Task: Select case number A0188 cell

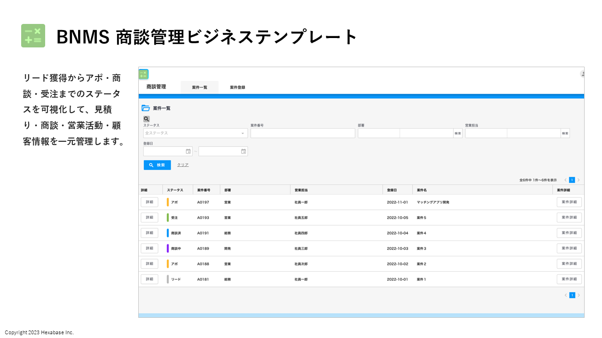Action: [203, 264]
